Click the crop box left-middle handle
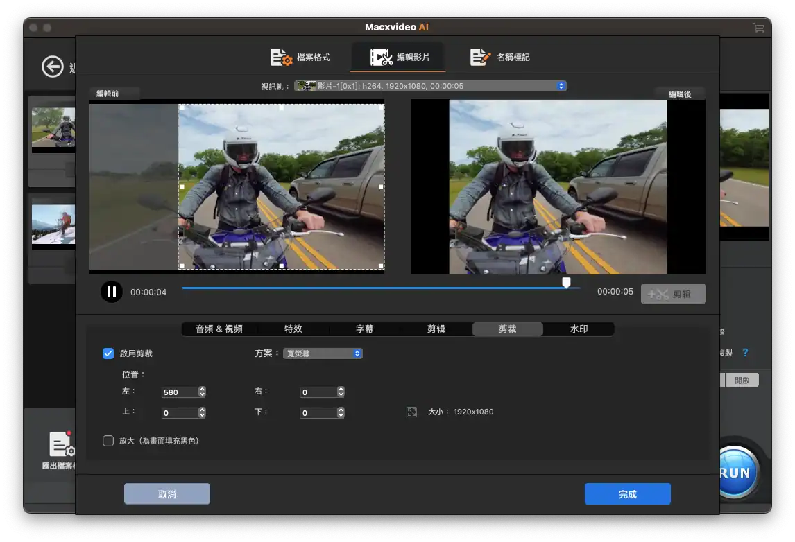 coord(182,187)
